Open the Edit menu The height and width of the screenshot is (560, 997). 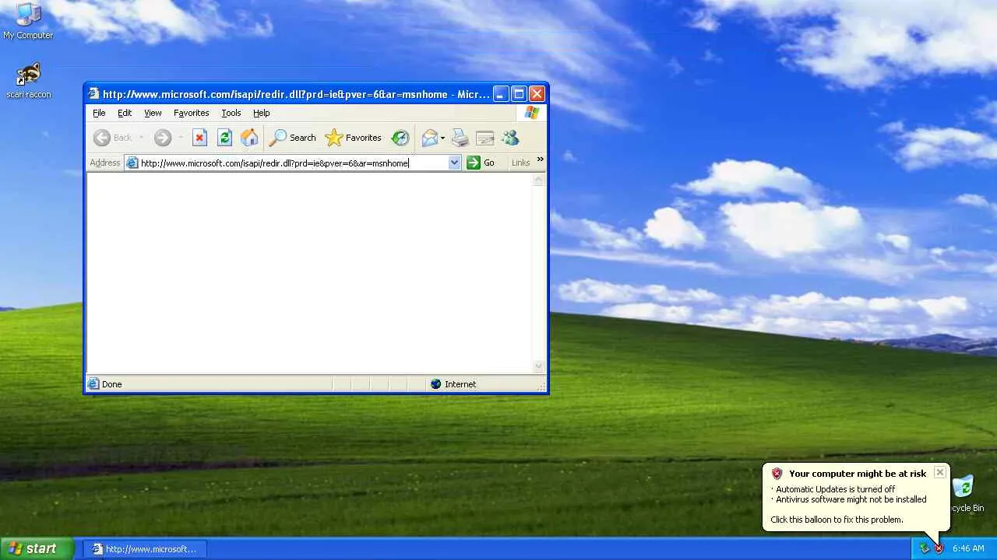click(125, 113)
